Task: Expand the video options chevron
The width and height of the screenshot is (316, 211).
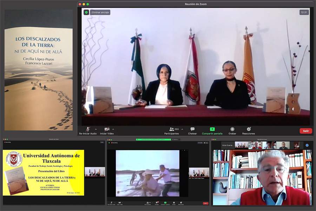Action: coord(113,130)
